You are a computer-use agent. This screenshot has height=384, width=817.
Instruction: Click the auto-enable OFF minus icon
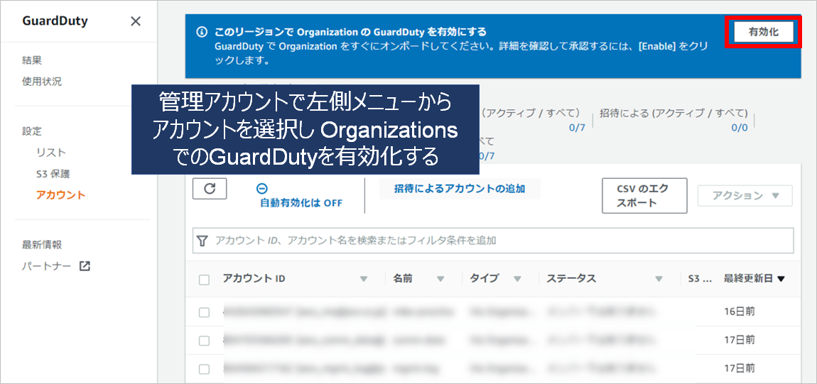(x=261, y=189)
